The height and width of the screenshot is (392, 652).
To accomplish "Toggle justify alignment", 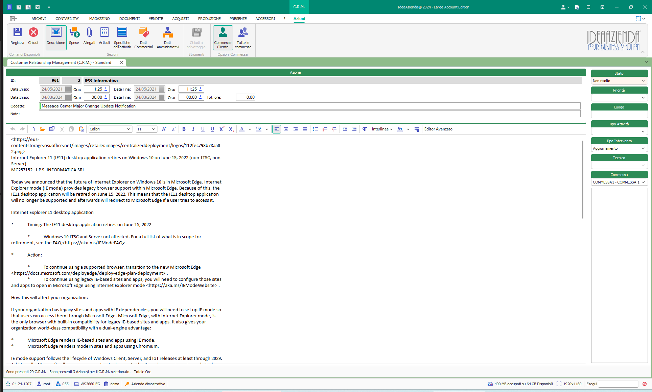I will [x=305, y=129].
